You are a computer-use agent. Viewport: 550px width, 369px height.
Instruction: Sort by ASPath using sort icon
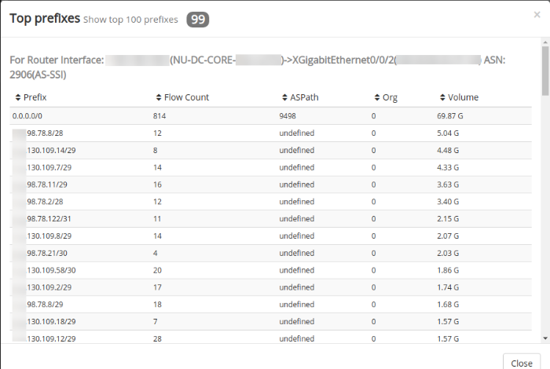(x=284, y=98)
